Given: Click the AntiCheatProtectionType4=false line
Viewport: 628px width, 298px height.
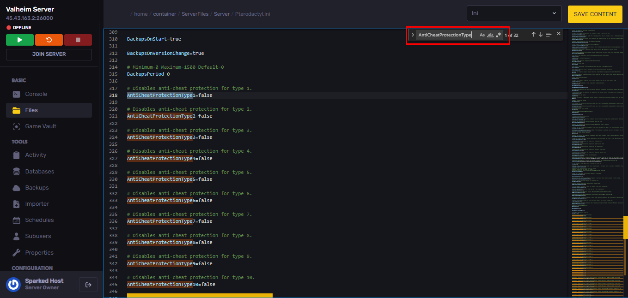Looking at the screenshot, I should click(x=170, y=159).
